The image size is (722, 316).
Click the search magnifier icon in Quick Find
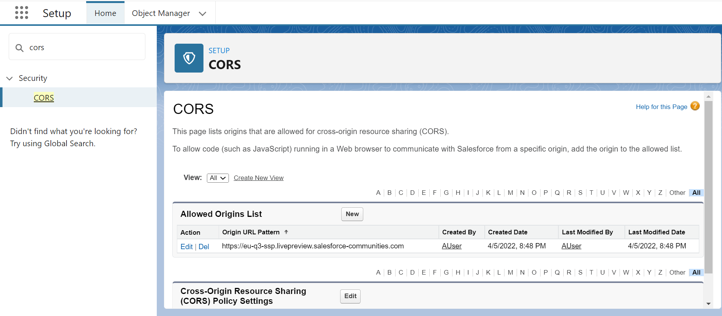[x=19, y=48]
